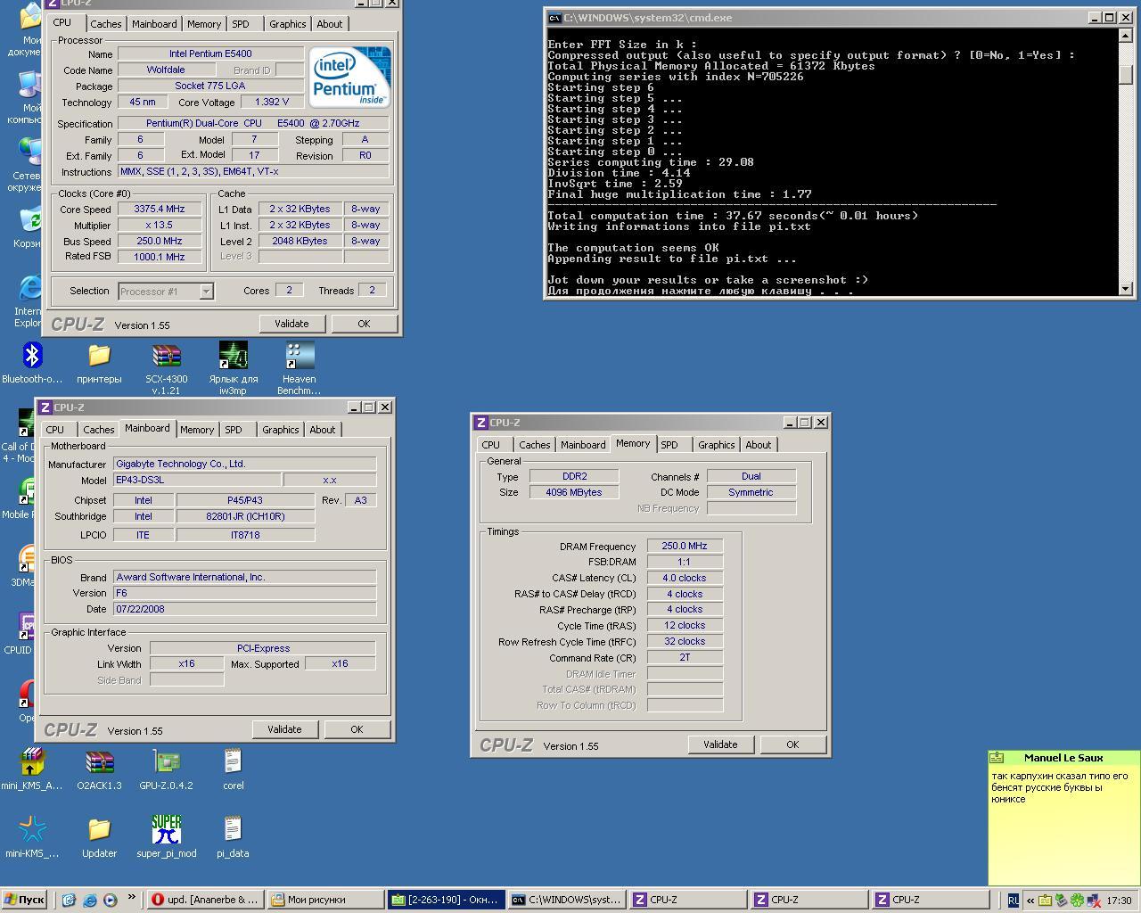Click Validate in the CPU tab window
This screenshot has height=913, width=1141.
click(291, 324)
